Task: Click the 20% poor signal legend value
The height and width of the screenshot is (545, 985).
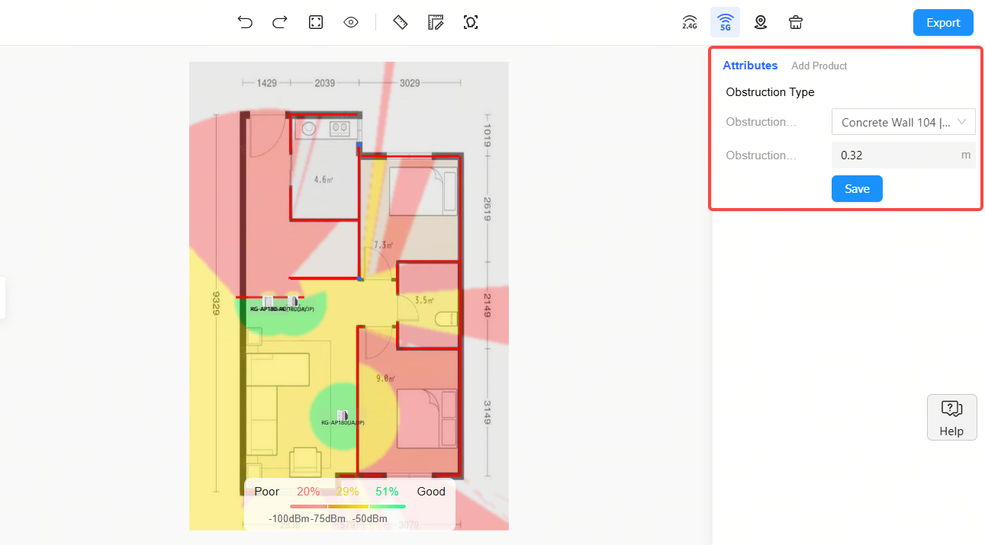Action: click(308, 492)
